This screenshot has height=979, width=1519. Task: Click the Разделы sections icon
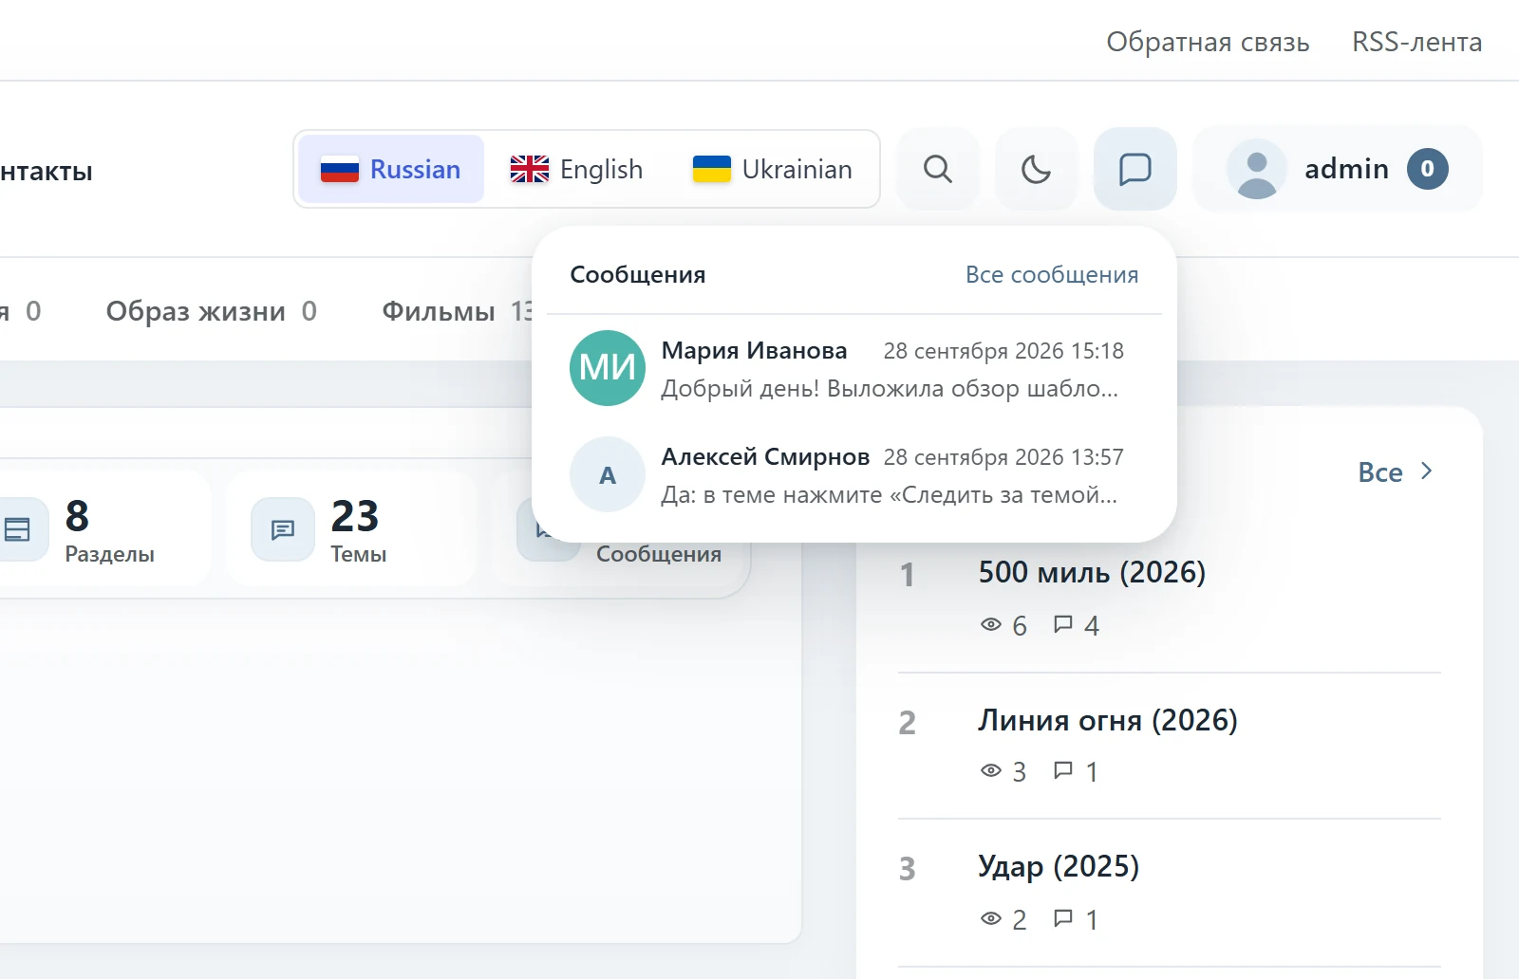17,529
